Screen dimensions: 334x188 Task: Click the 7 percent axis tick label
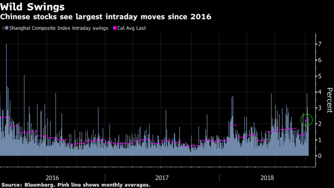tap(320, 44)
